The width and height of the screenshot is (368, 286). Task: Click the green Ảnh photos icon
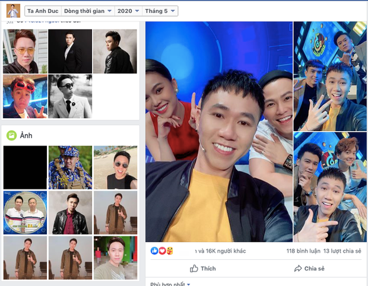(x=11, y=136)
